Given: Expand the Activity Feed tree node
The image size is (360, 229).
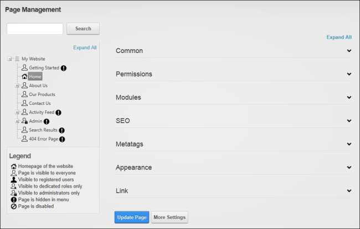Looking at the screenshot, I should click(17, 113).
